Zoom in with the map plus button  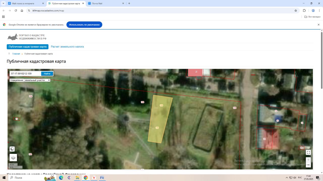pyautogui.click(x=308, y=160)
